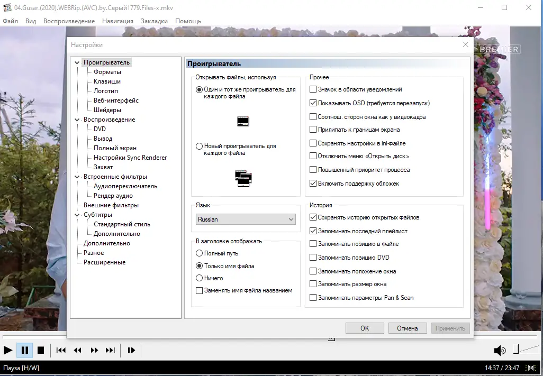The image size is (543, 376).
Task: Open the Вид menu
Action: 31,21
